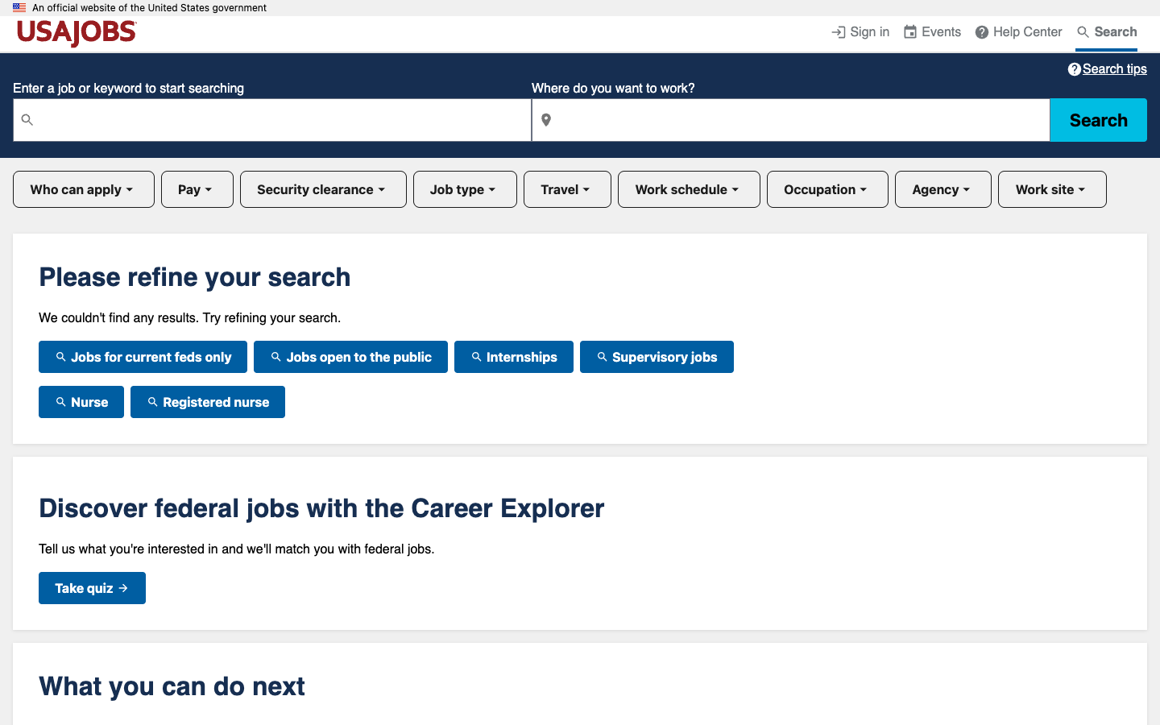The image size is (1160, 725).
Task: Click magnifier icon on Supervisory jobs button
Action: click(x=602, y=357)
